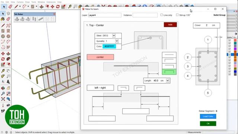Toggle visibility checkbox beside the olive layer swatch
The width and height of the screenshot is (238, 134).
coord(229,68)
